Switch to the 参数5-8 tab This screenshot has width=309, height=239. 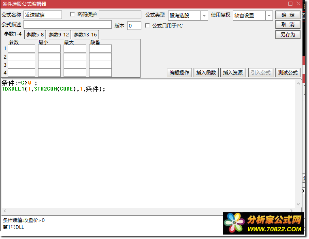[35, 35]
